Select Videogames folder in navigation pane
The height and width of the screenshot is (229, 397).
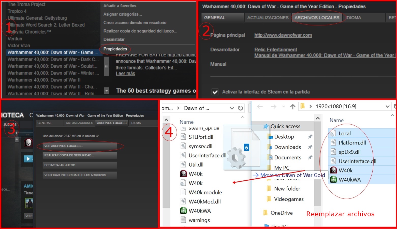coord(289,199)
